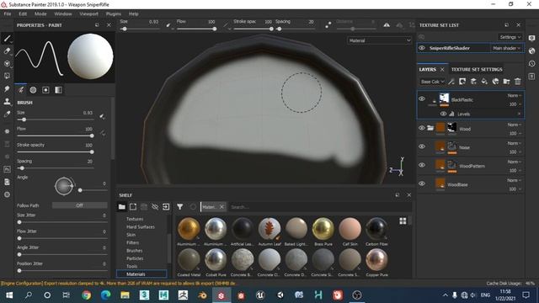The image size is (539, 303).
Task: Switch Shelf to grid view icon
Action: point(403,221)
